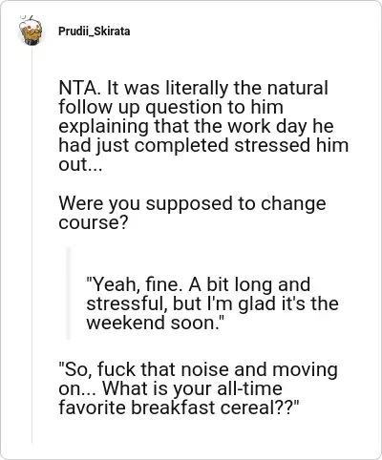382x460 pixels.
Task: Open the Prudii_Skirata user avatar
Action: tap(31, 31)
